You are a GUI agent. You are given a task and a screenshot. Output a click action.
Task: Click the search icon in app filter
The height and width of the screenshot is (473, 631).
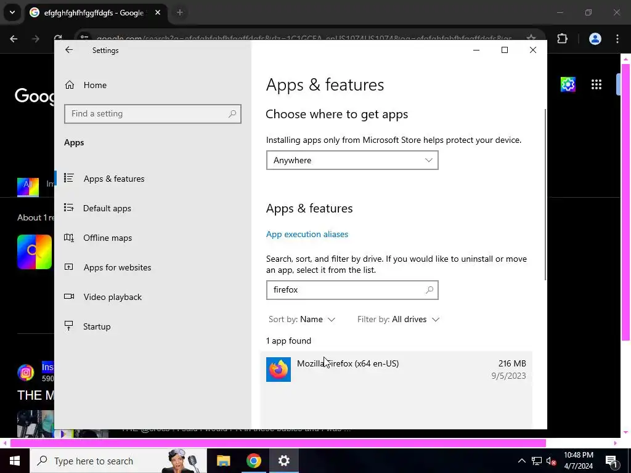coord(429,290)
